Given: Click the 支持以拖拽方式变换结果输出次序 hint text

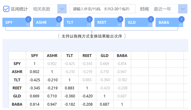Looking at the screenshot, I should pyautogui.click(x=92, y=36).
